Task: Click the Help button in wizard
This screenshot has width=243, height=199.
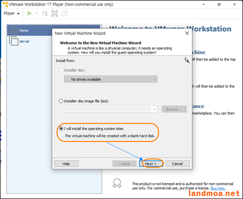Action: tap(66, 163)
